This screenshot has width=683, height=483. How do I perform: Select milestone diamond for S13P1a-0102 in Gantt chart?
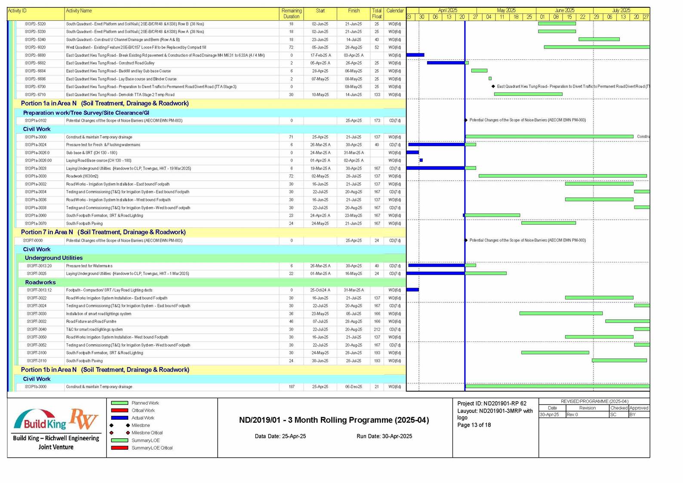(x=466, y=120)
